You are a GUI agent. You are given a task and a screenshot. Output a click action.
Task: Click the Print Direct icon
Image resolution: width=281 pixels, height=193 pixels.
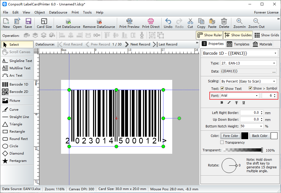coord(151,23)
